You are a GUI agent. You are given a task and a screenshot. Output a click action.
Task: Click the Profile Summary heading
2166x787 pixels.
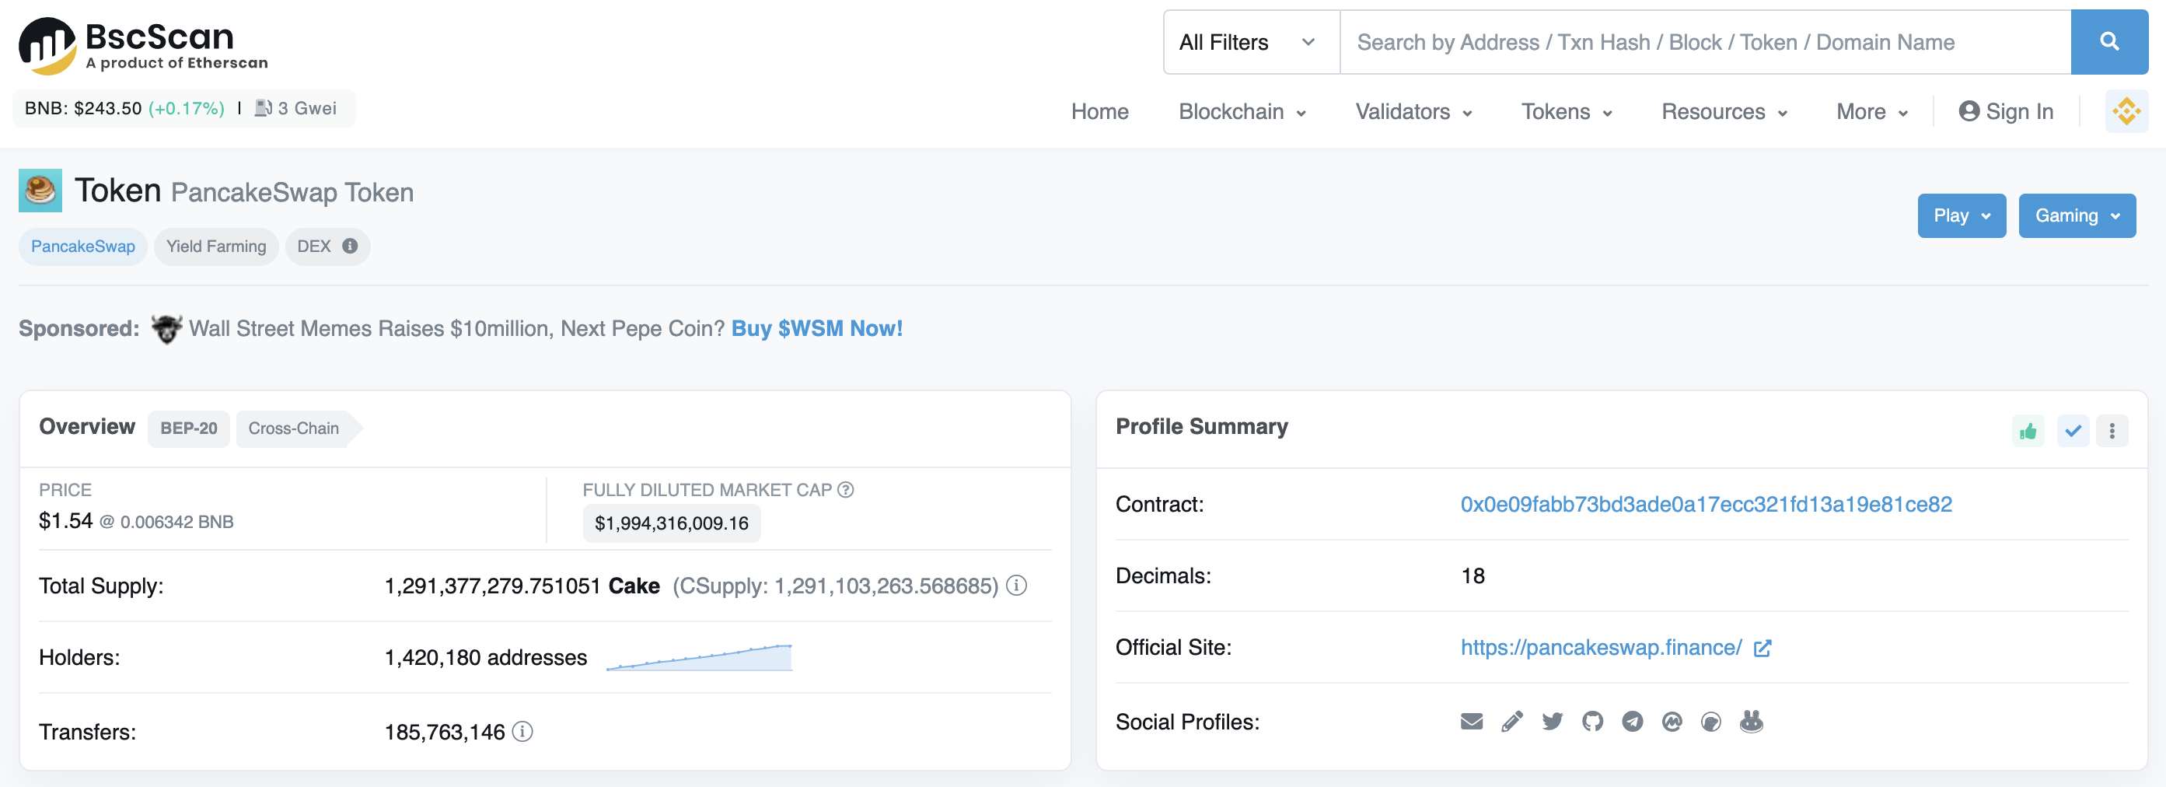pos(1201,427)
